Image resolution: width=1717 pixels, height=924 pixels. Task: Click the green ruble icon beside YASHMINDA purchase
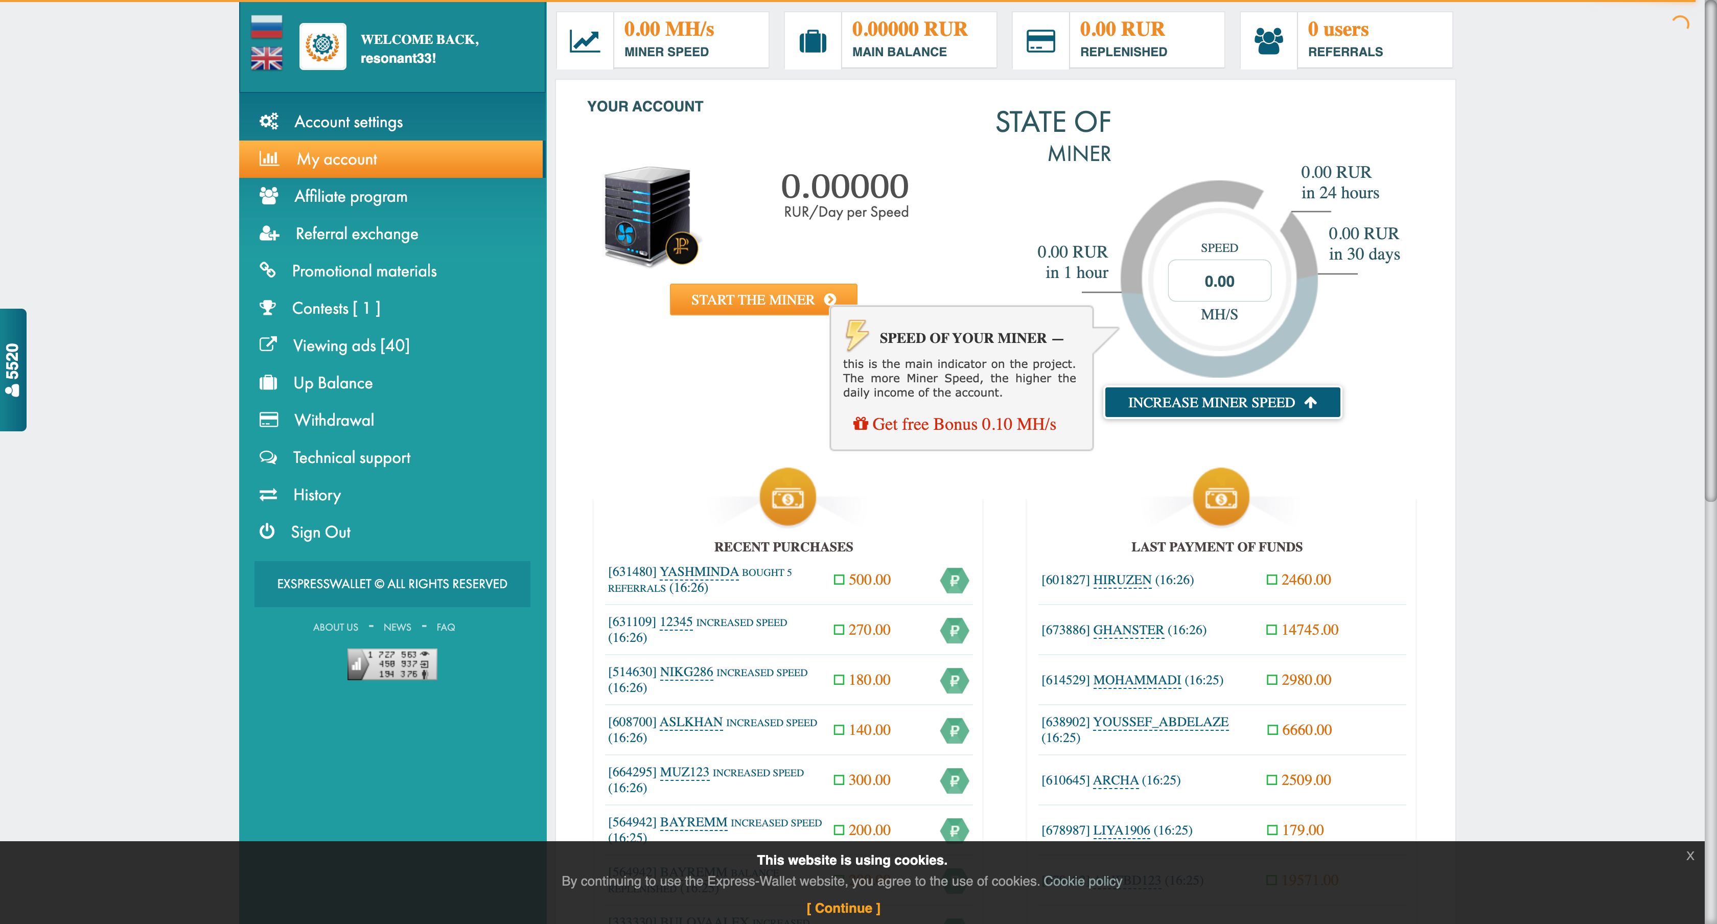954,580
